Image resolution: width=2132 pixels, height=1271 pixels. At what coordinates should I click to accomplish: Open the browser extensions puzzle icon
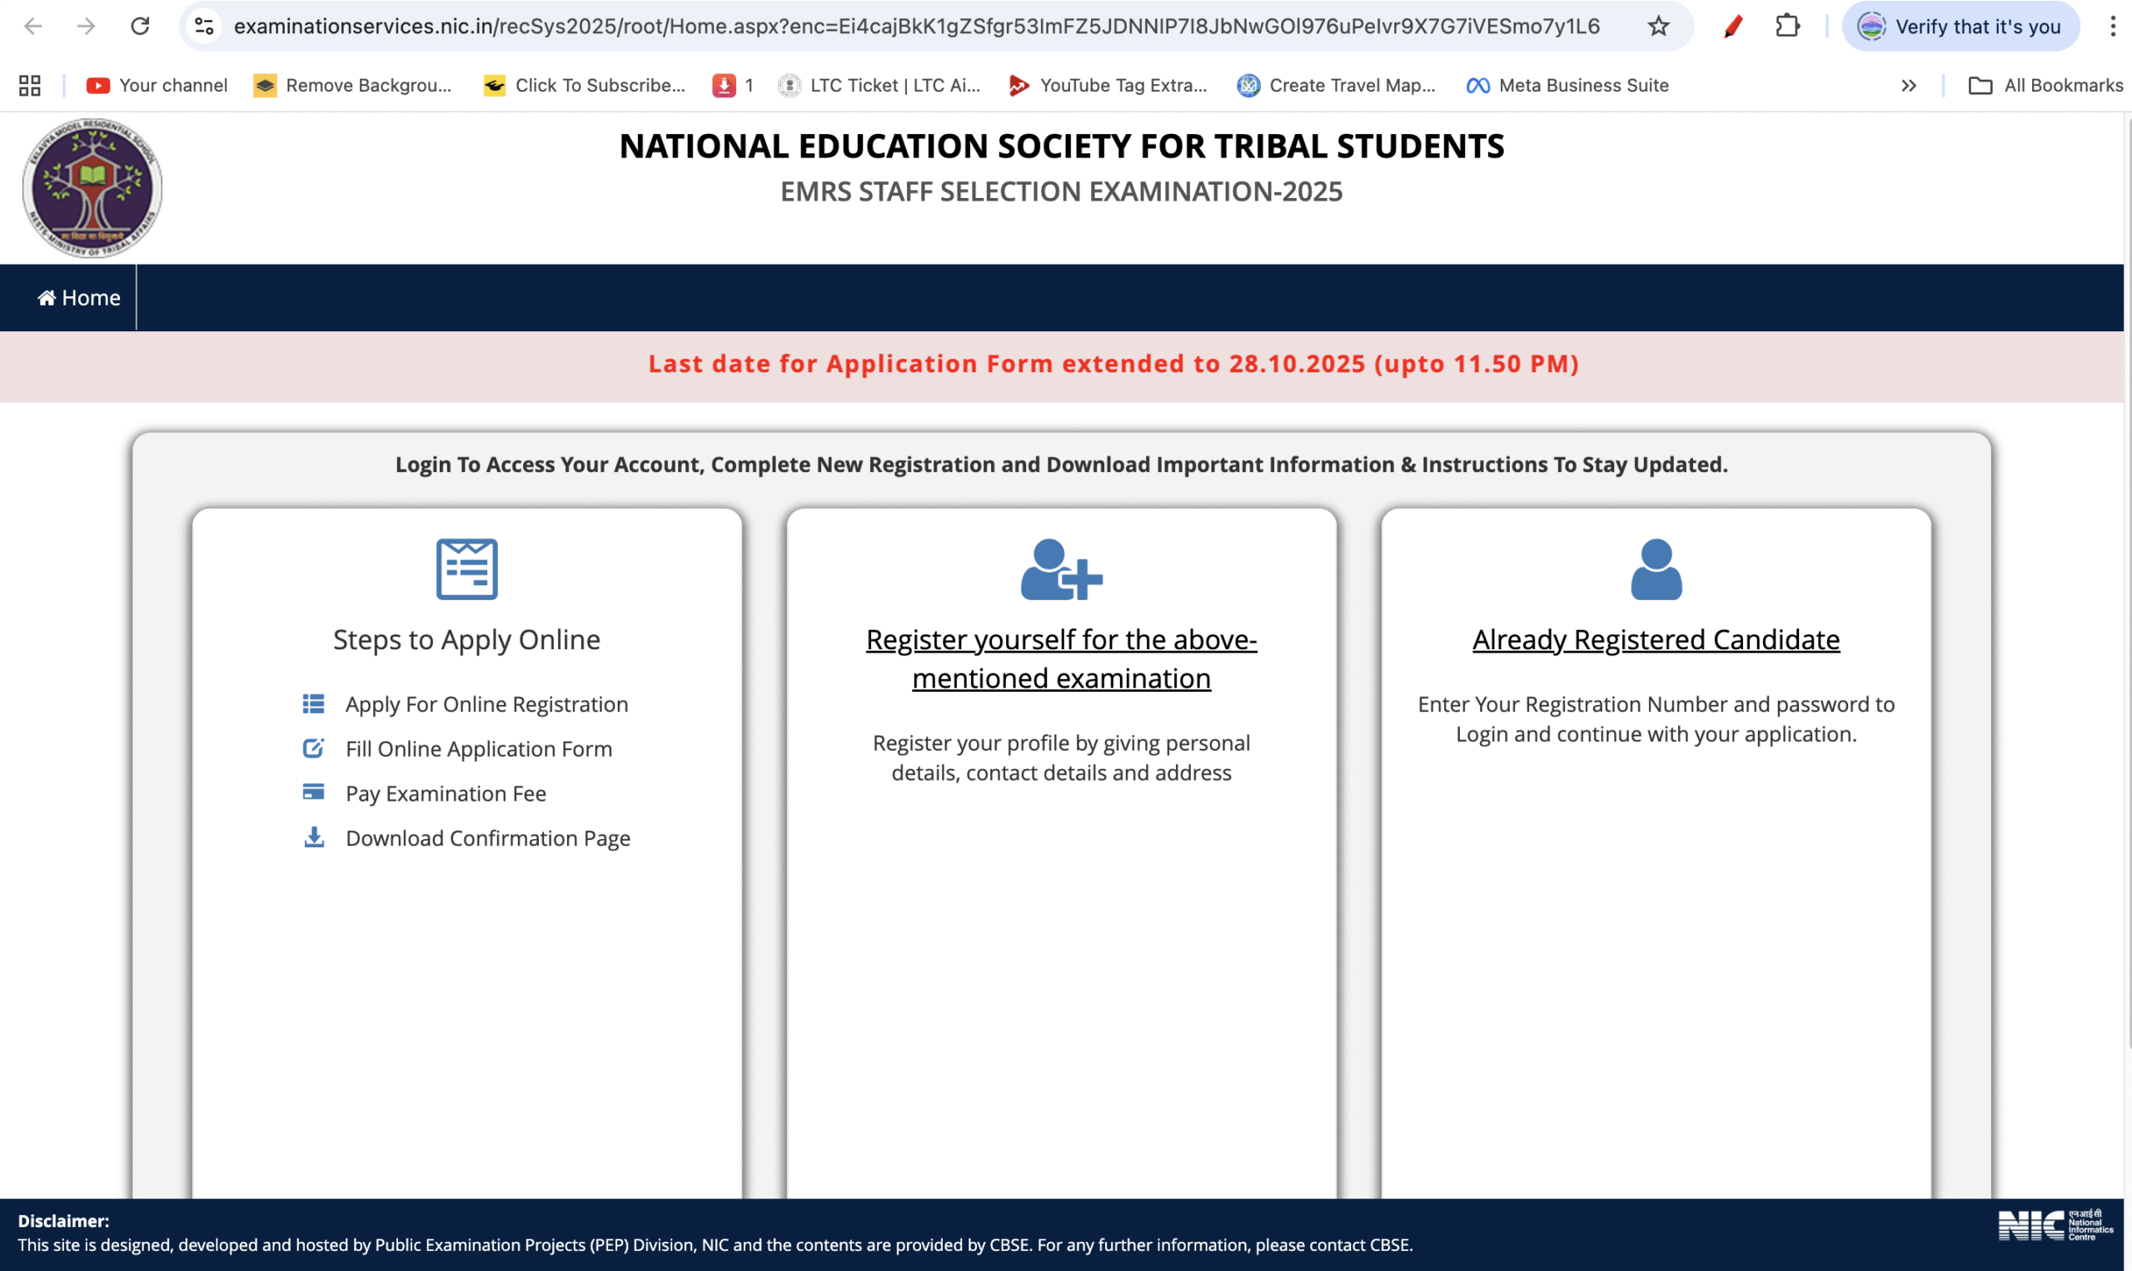point(1787,27)
